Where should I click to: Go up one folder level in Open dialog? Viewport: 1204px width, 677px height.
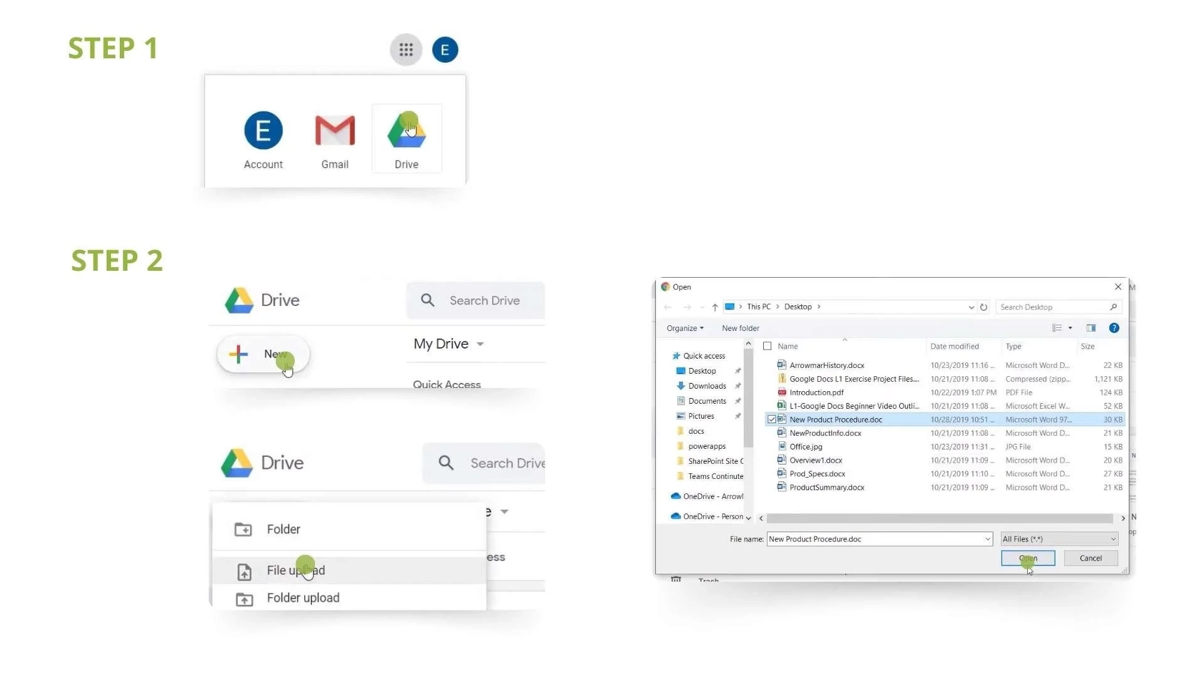[715, 307]
